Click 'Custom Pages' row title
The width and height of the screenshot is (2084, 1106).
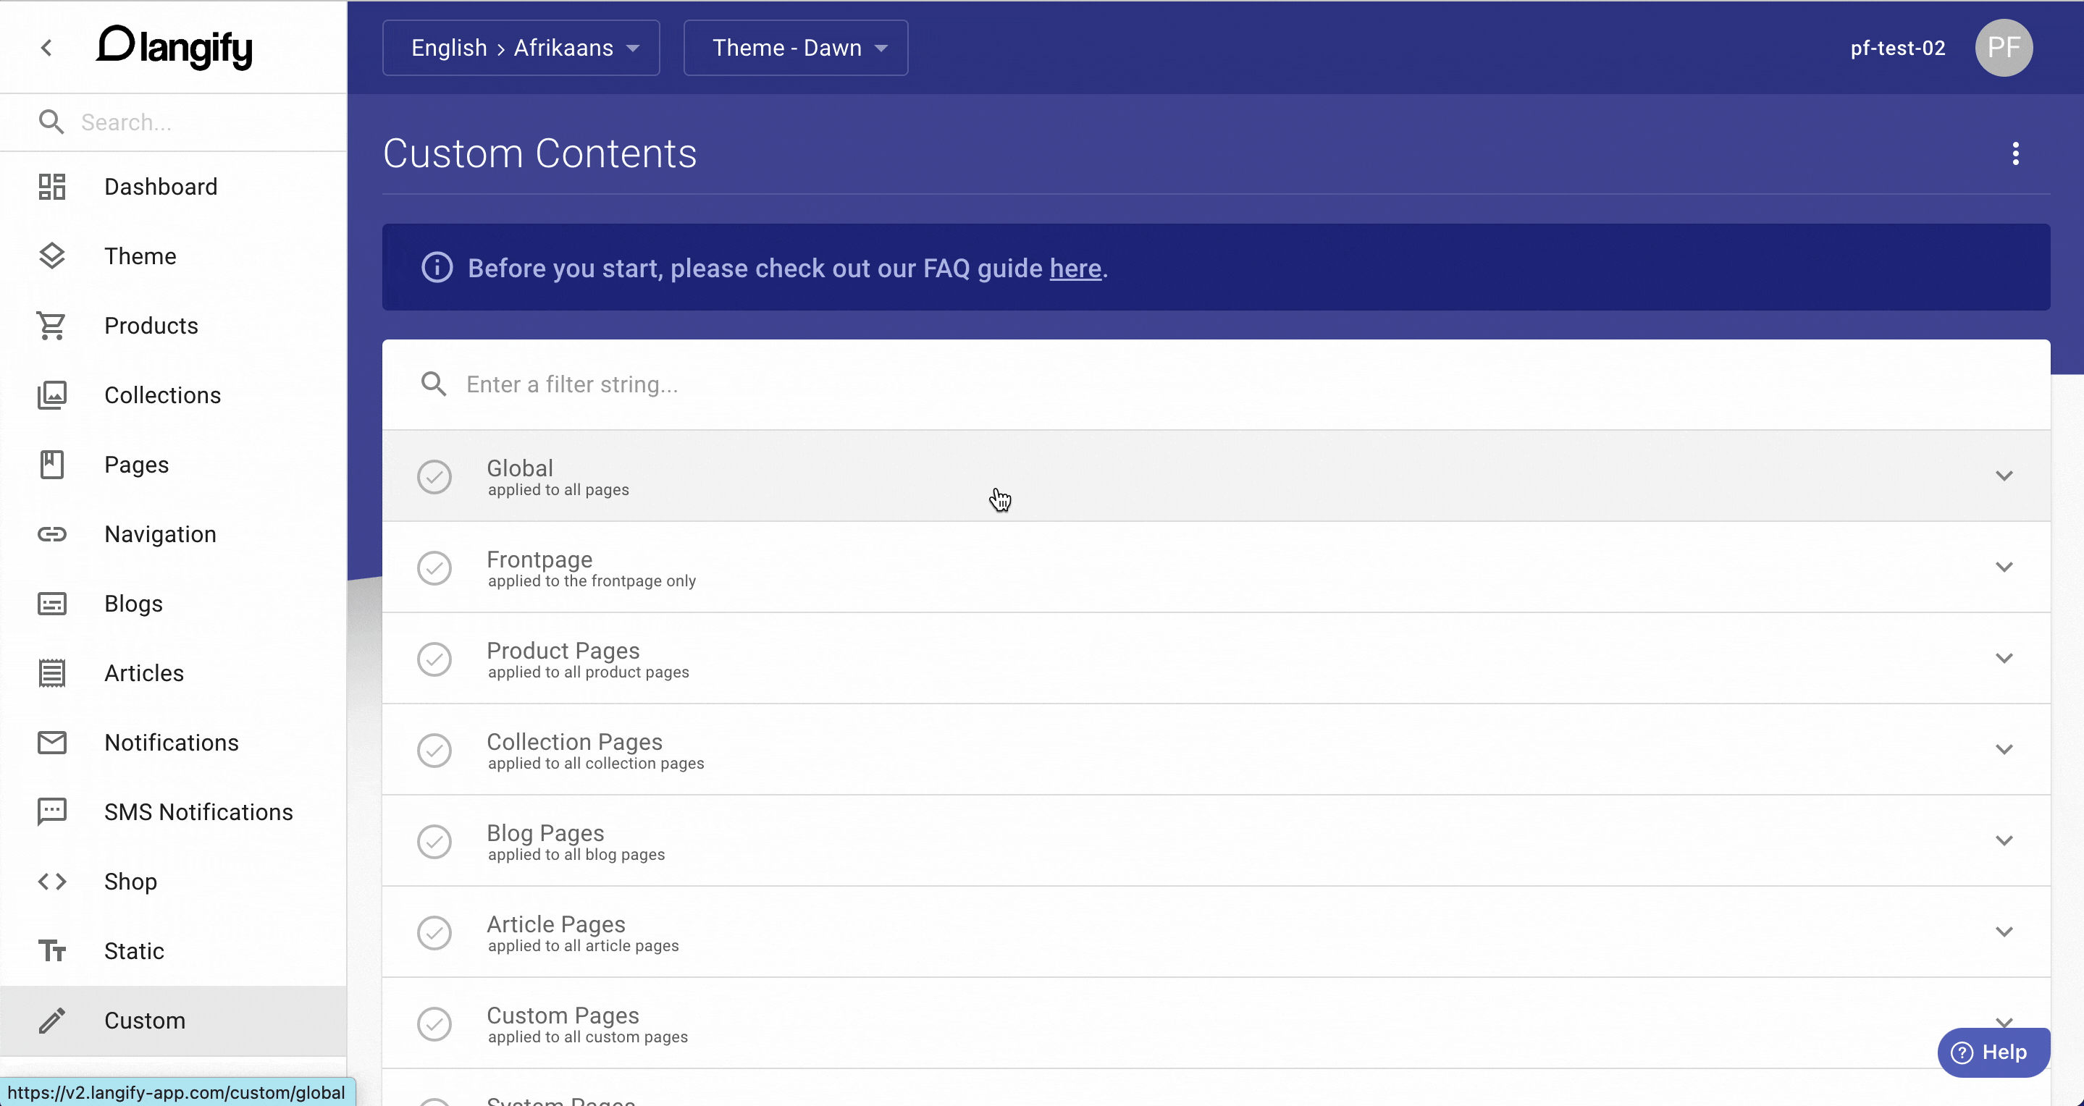pos(562,1016)
